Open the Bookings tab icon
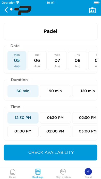This screenshot has width=101, height=179. [x=38, y=172]
